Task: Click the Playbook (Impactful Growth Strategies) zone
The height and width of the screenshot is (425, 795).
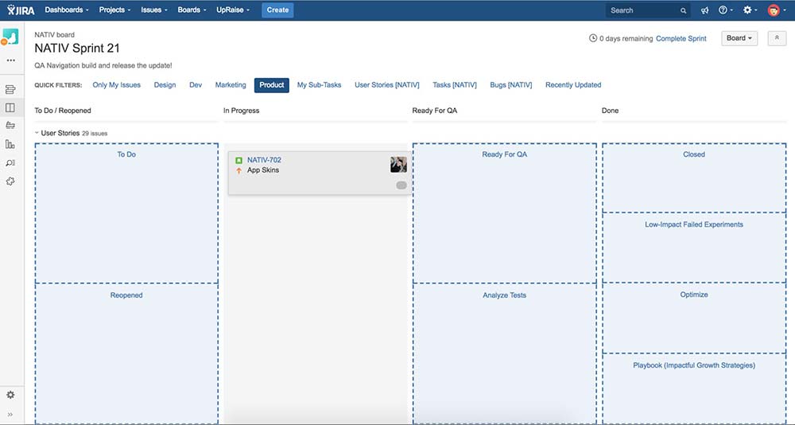Action: point(694,388)
